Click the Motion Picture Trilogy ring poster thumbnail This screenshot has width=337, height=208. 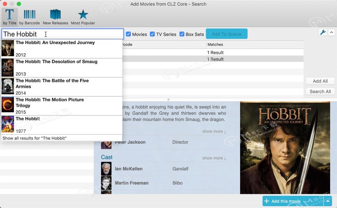pos(8,105)
